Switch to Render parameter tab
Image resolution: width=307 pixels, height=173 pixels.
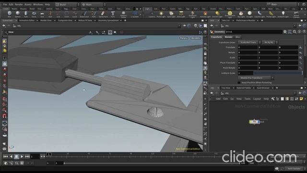(228, 37)
